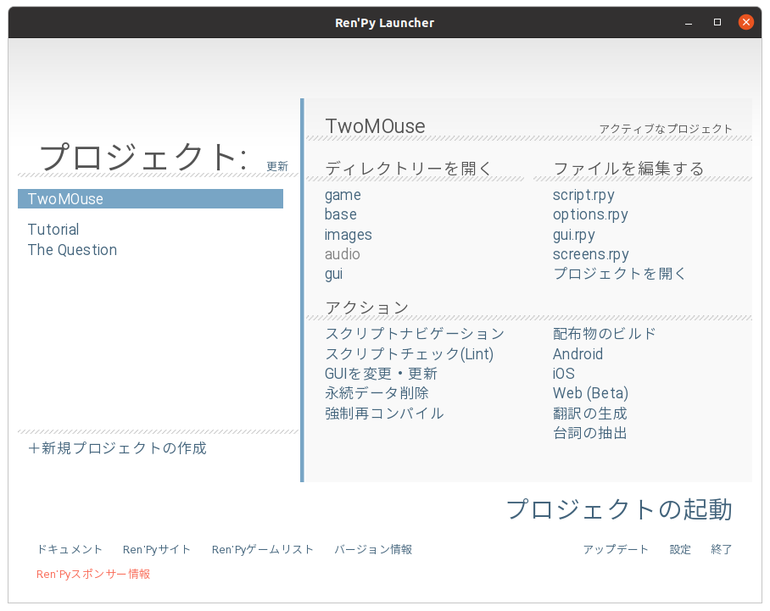Close the Ren'Py Launcher window

[746, 22]
